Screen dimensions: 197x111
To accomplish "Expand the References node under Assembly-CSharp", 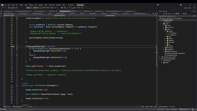I will pos(162,22).
